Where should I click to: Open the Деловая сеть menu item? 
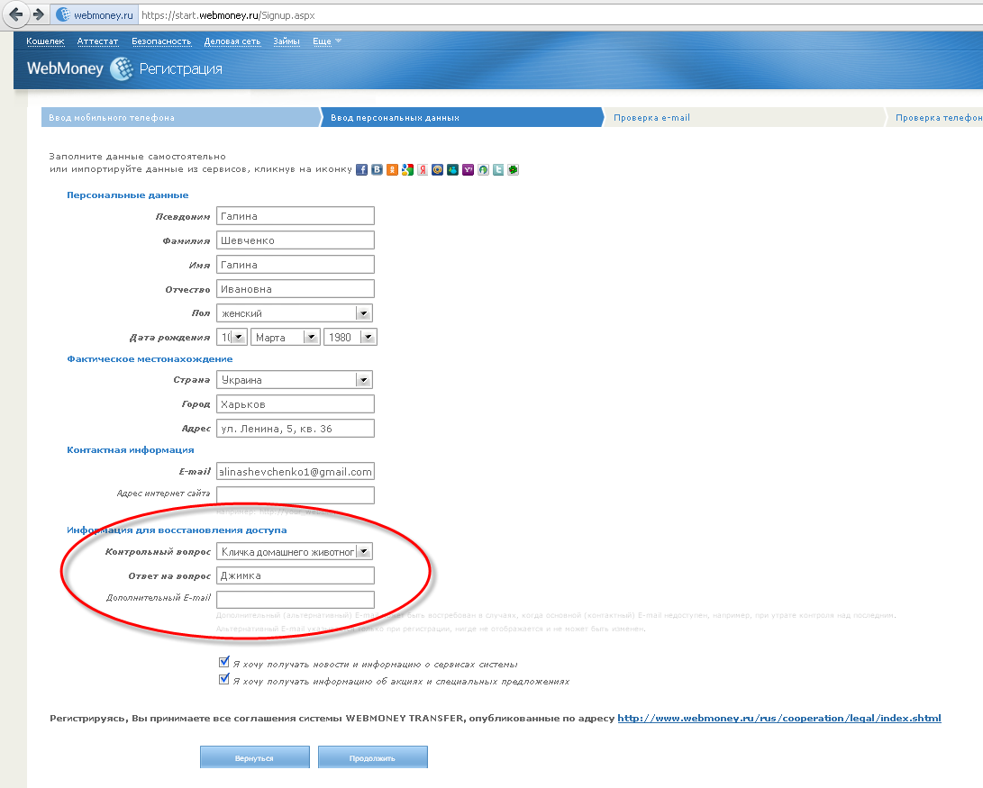pyautogui.click(x=232, y=41)
